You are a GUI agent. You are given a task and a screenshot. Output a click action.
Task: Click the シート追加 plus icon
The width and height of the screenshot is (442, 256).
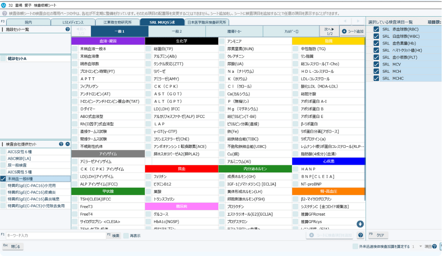pos(344,32)
